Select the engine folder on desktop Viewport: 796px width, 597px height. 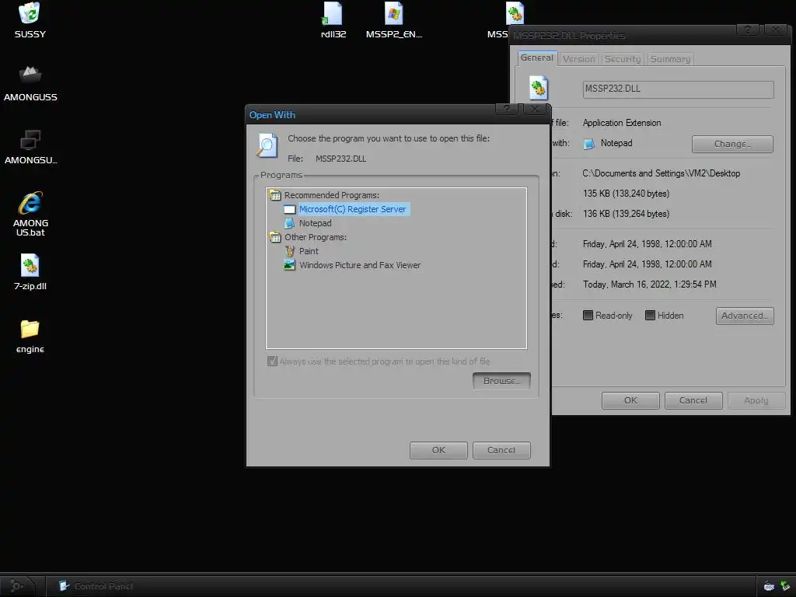30,329
